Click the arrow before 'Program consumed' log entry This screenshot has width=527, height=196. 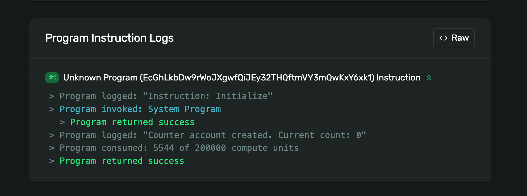click(x=52, y=148)
